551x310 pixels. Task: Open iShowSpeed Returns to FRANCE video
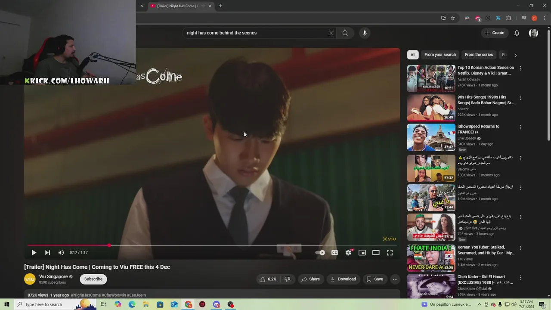(x=431, y=137)
